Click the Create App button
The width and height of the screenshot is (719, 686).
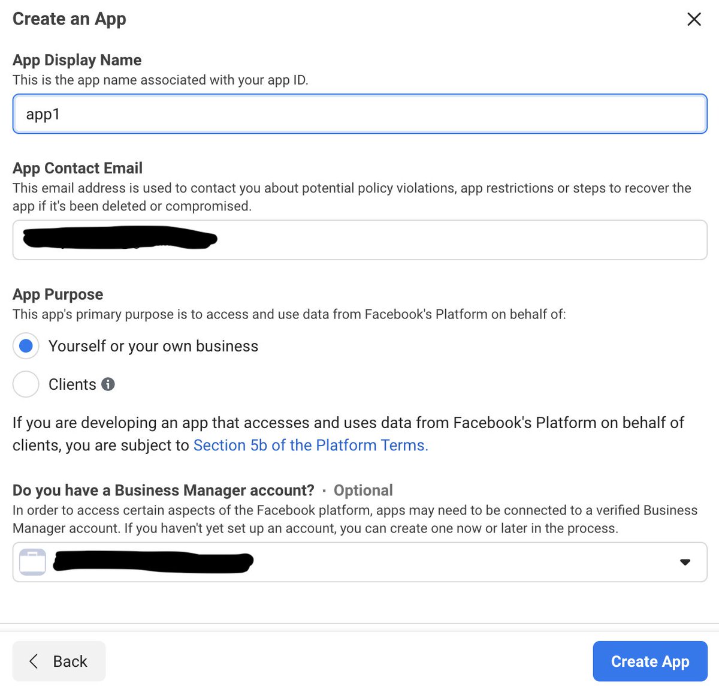coord(650,661)
